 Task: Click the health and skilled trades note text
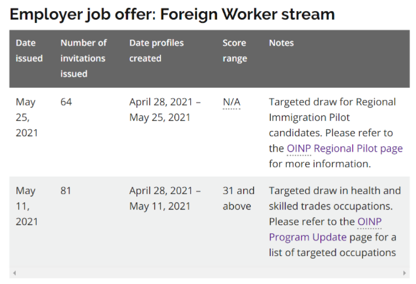pos(334,198)
